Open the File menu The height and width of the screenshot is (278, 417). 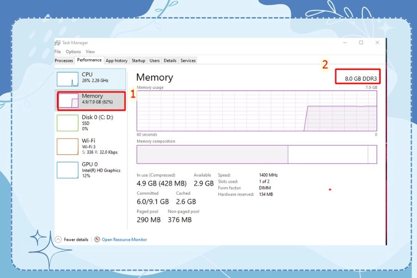(x=58, y=51)
